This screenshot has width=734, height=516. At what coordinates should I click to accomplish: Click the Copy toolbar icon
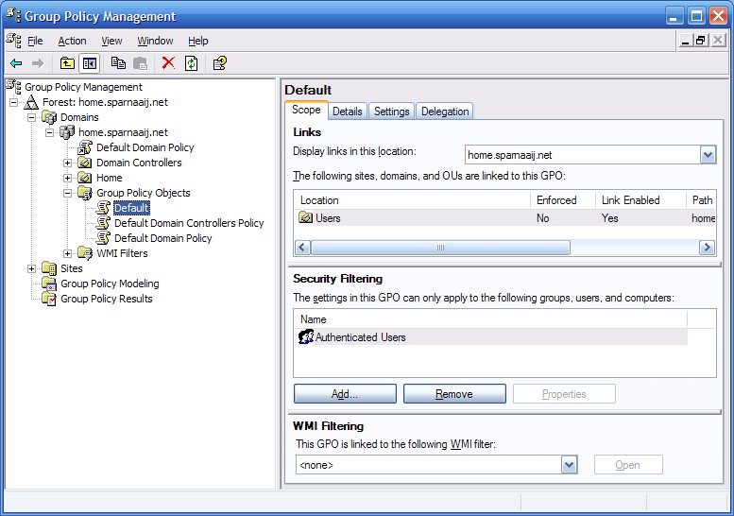click(x=118, y=63)
